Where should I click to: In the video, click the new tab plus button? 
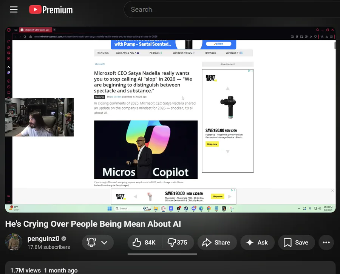coord(54,30)
